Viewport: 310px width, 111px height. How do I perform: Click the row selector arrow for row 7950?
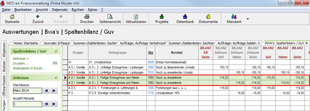tap(65, 78)
